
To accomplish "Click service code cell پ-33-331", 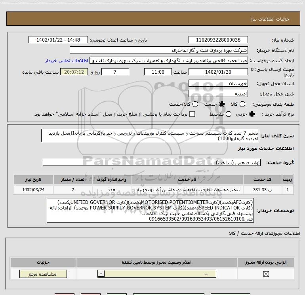I will pos(262,190).
